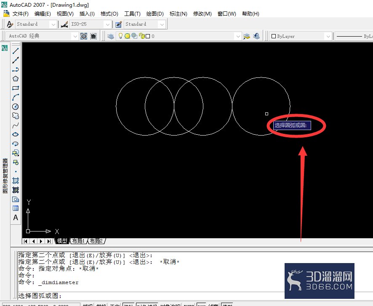Open the Layer Properties Manager icon

(111, 36)
